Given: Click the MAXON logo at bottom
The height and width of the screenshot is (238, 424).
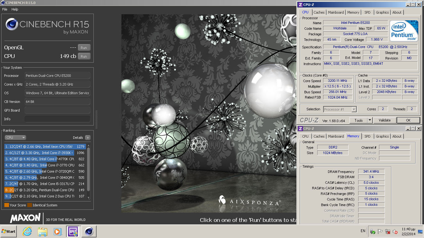Looking at the screenshot, I should (25, 218).
